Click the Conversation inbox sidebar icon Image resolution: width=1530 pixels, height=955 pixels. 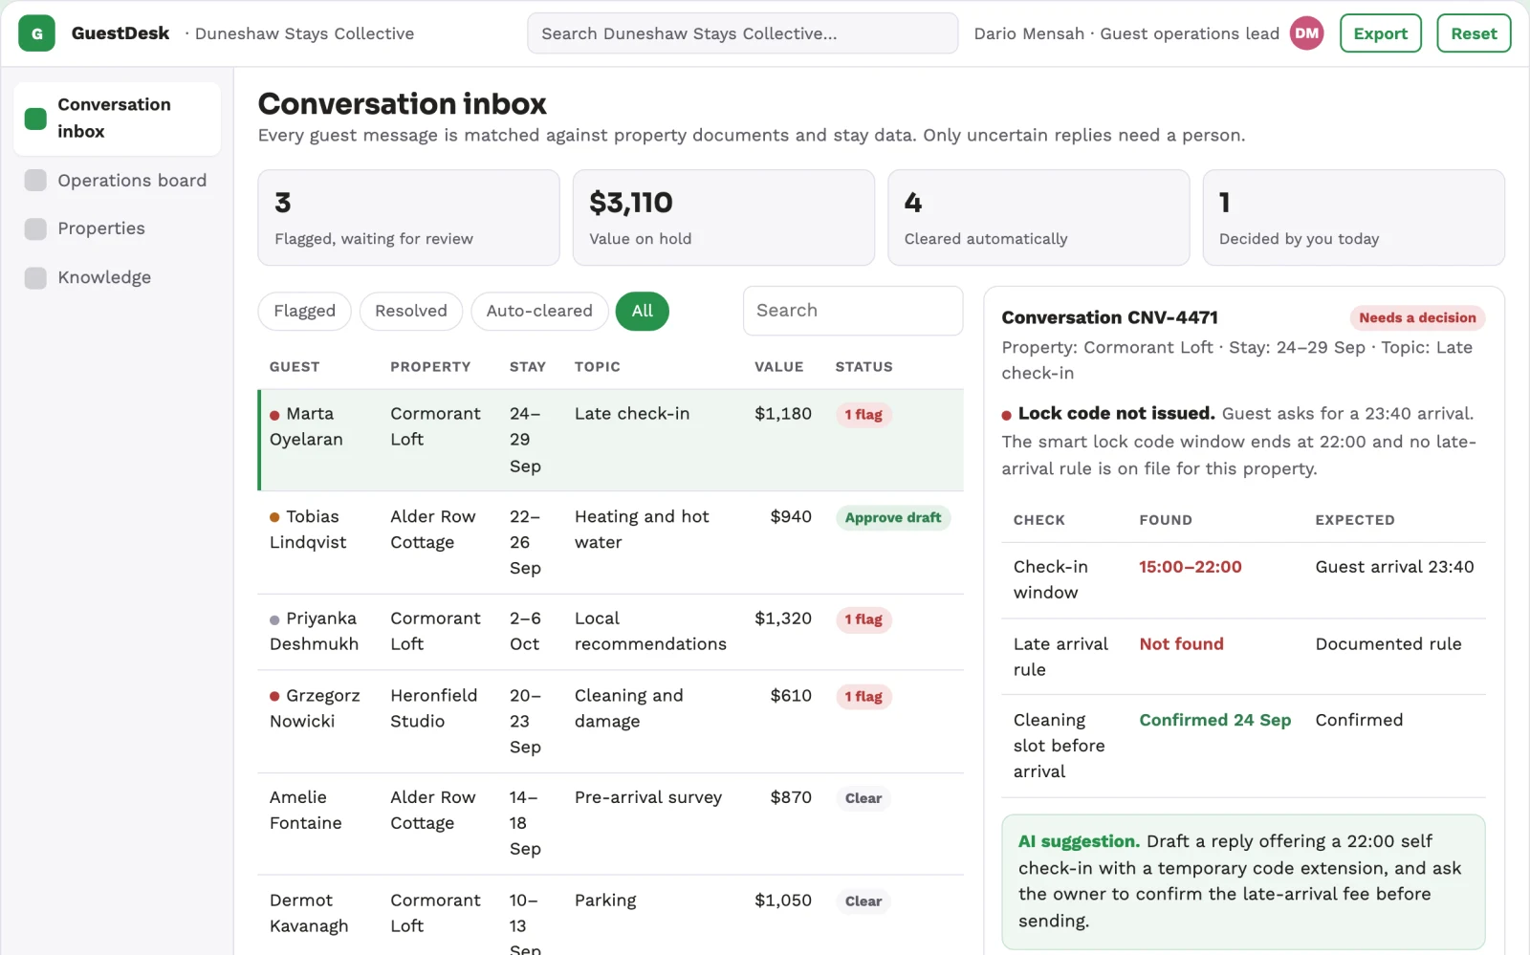(35, 119)
